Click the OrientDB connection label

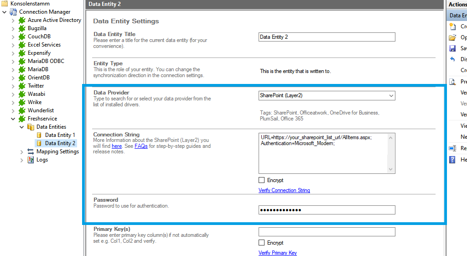click(39, 78)
